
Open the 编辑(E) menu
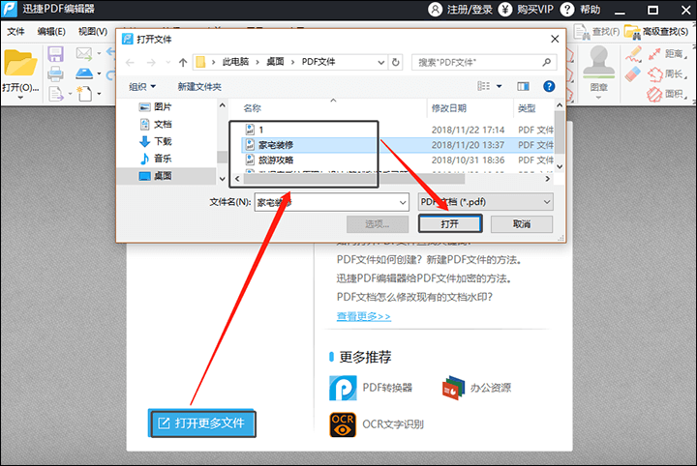click(51, 32)
